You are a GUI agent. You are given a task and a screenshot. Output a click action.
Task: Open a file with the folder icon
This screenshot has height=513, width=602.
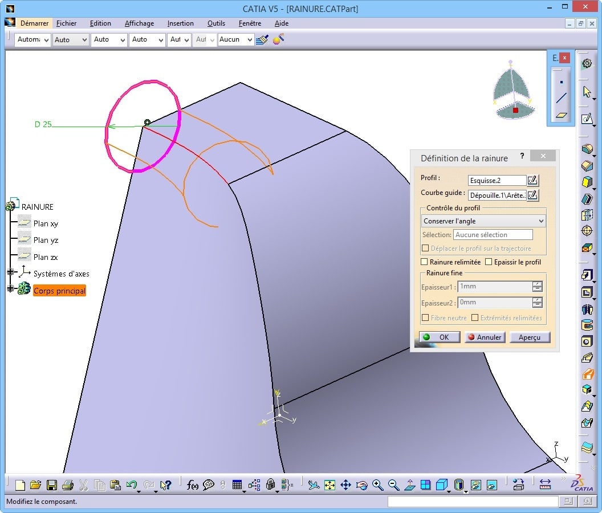tap(36, 485)
